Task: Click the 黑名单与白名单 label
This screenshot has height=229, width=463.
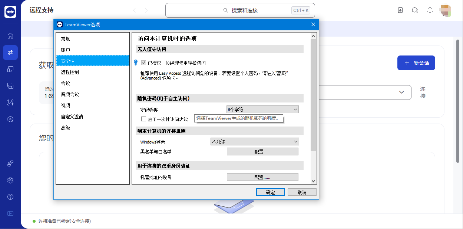Action: (156, 152)
